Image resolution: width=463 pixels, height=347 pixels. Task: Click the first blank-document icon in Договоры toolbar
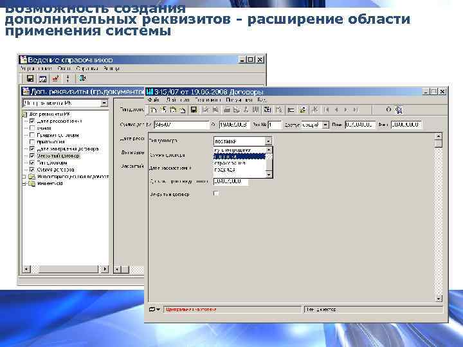point(153,110)
